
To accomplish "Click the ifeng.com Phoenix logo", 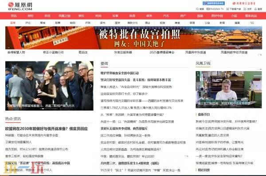I will point(20,6).
